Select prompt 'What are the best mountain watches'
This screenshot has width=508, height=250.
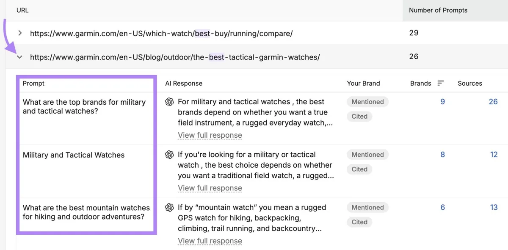tap(86, 212)
